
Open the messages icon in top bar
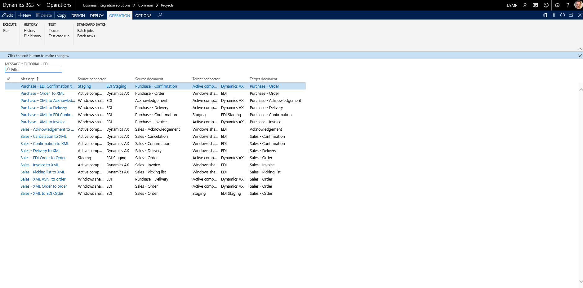(535, 5)
